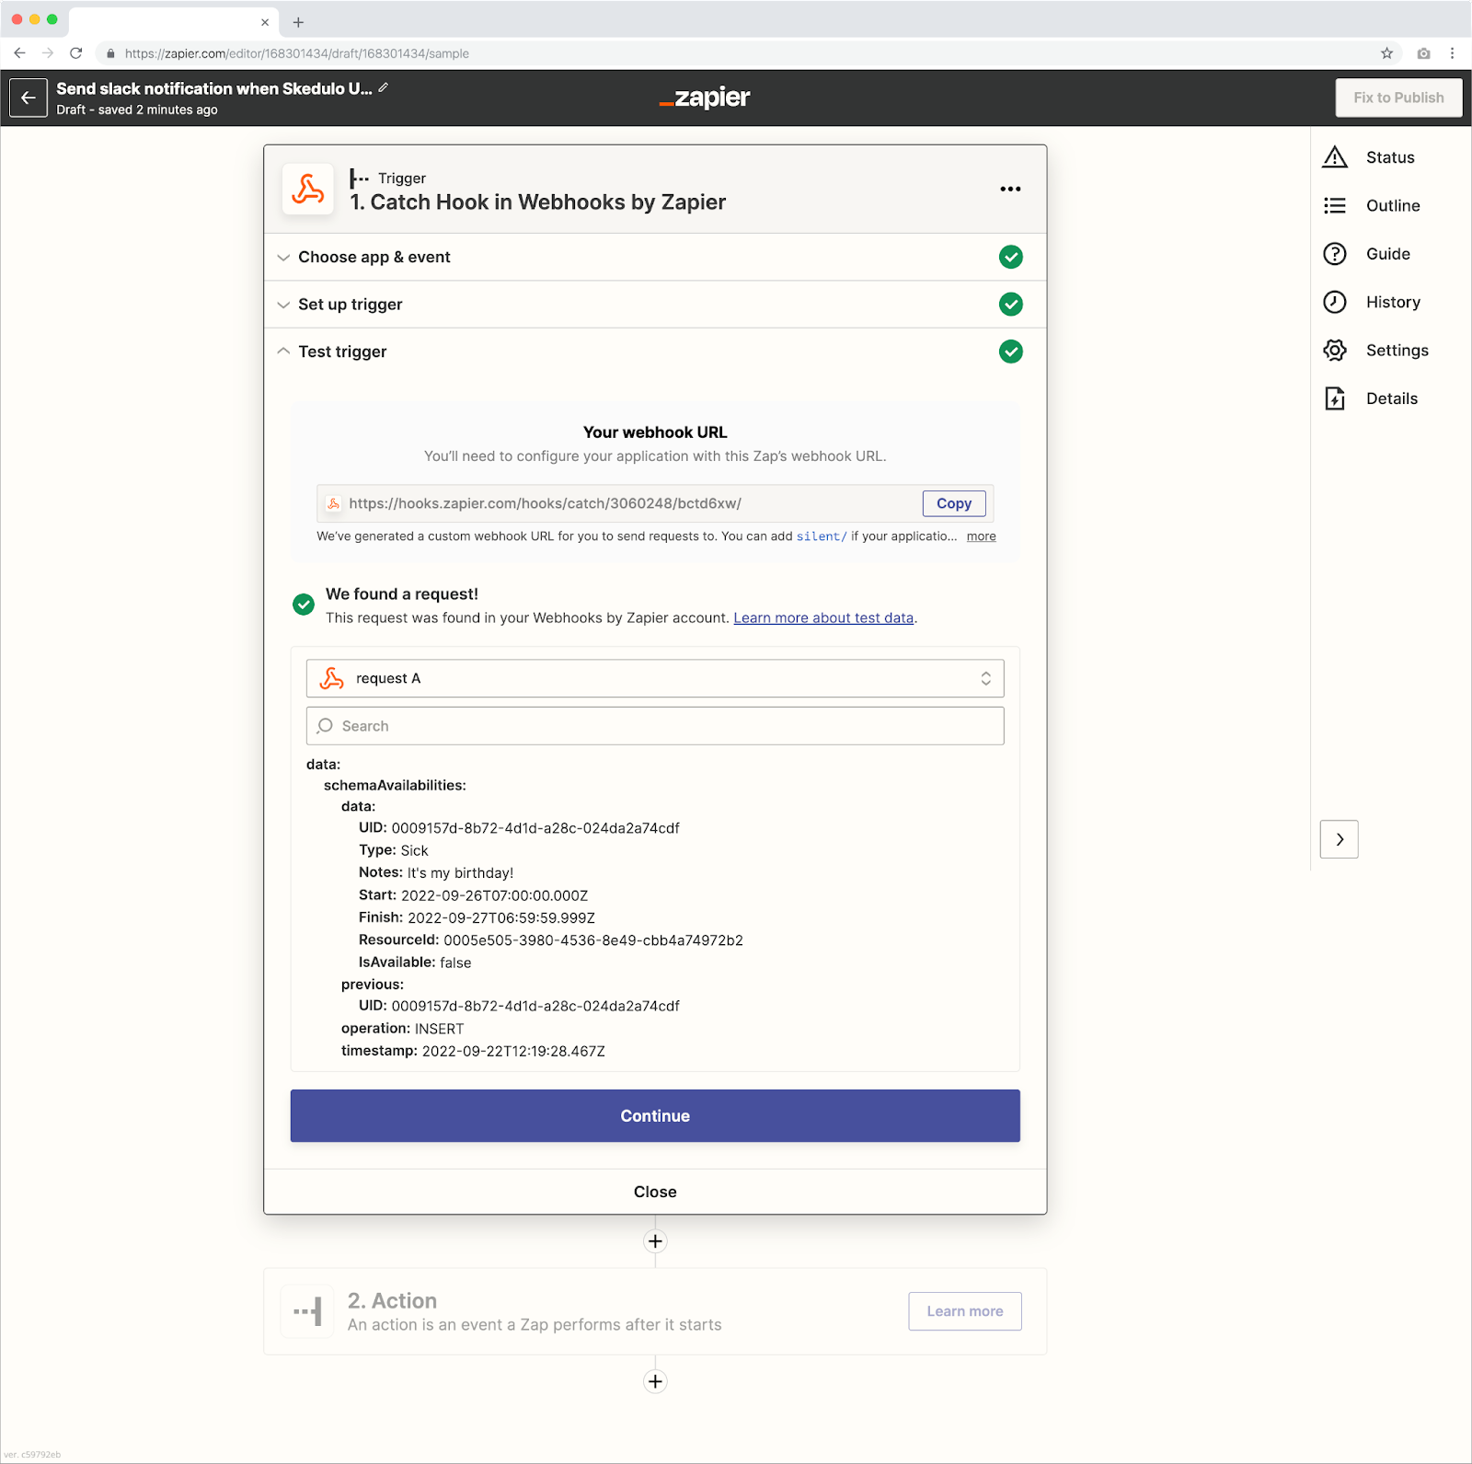This screenshot has width=1472, height=1464.
Task: Open the Settings panel
Action: click(1397, 350)
